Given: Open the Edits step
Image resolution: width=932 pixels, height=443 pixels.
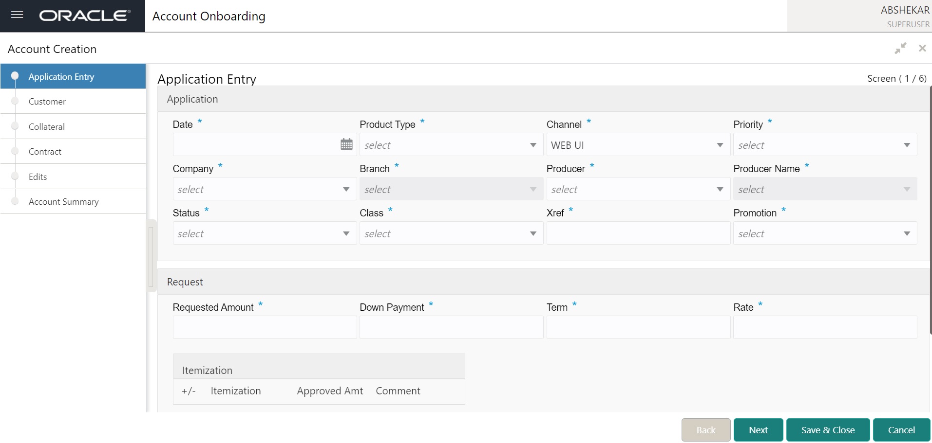Looking at the screenshot, I should pyautogui.click(x=73, y=177).
